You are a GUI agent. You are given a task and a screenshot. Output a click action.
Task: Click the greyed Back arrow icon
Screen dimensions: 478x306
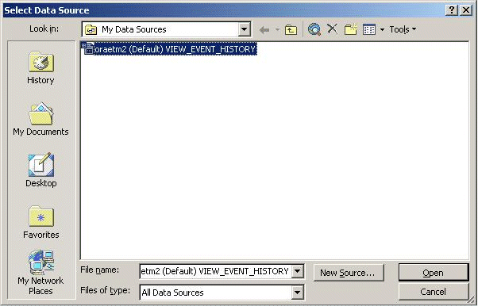pyautogui.click(x=264, y=30)
